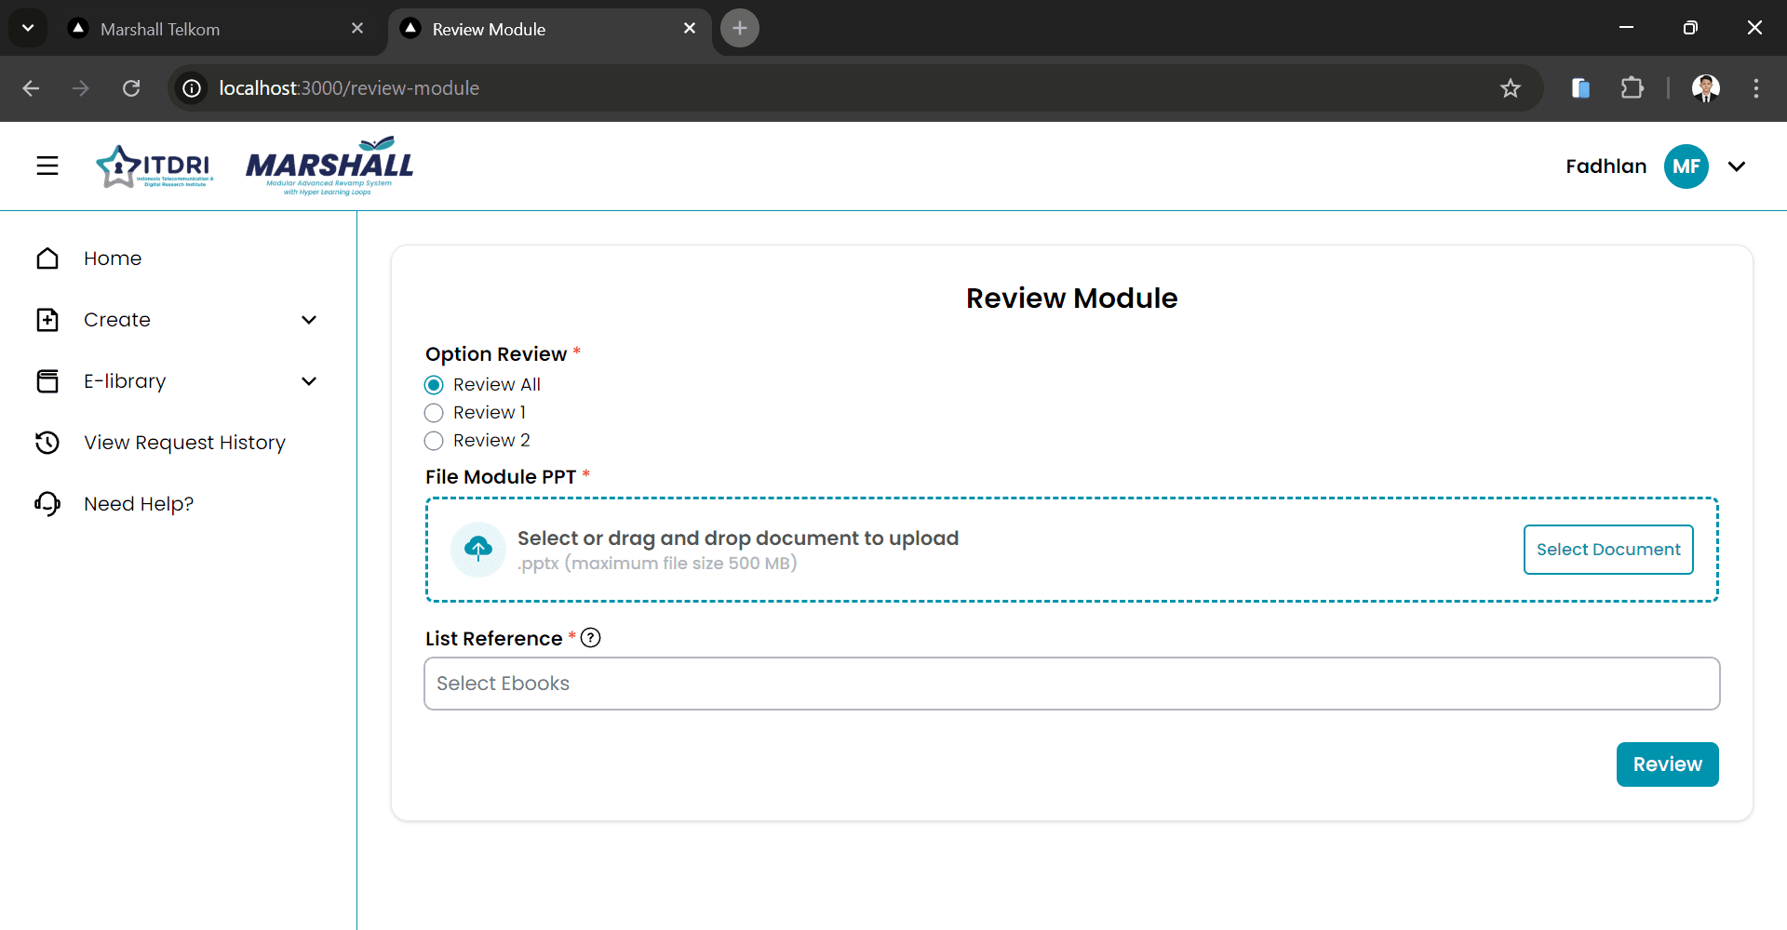Expand the E-library sidebar submenu
The width and height of the screenshot is (1787, 930).
pos(309,381)
